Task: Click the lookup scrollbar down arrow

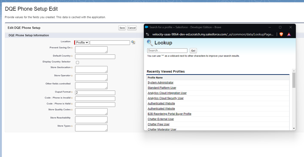Action: 294,128
